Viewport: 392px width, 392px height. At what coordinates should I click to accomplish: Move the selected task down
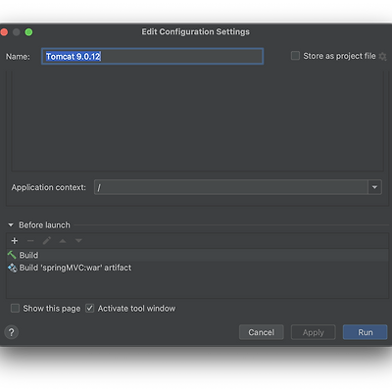tap(78, 241)
